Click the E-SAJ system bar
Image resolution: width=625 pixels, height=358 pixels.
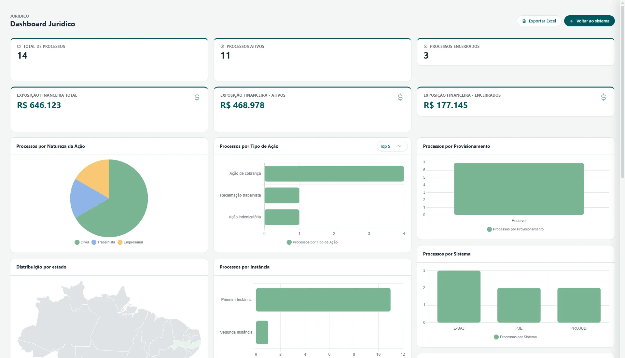tap(459, 296)
